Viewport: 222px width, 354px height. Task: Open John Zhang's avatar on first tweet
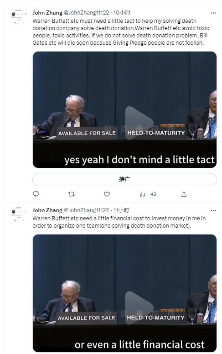(x=19, y=16)
